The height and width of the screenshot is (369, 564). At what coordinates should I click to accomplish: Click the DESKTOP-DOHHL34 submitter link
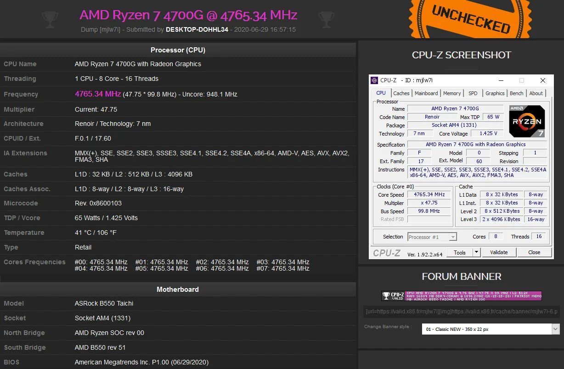(x=197, y=29)
